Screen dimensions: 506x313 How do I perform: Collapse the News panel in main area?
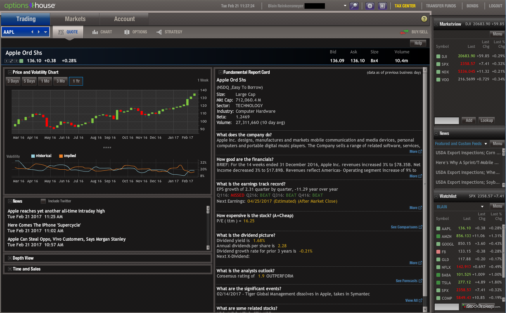10,201
